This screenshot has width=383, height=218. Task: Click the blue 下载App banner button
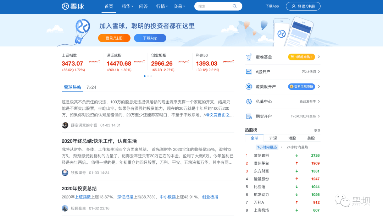(150, 38)
